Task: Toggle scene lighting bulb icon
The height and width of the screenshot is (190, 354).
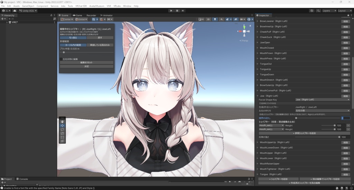Action: pos(215,19)
